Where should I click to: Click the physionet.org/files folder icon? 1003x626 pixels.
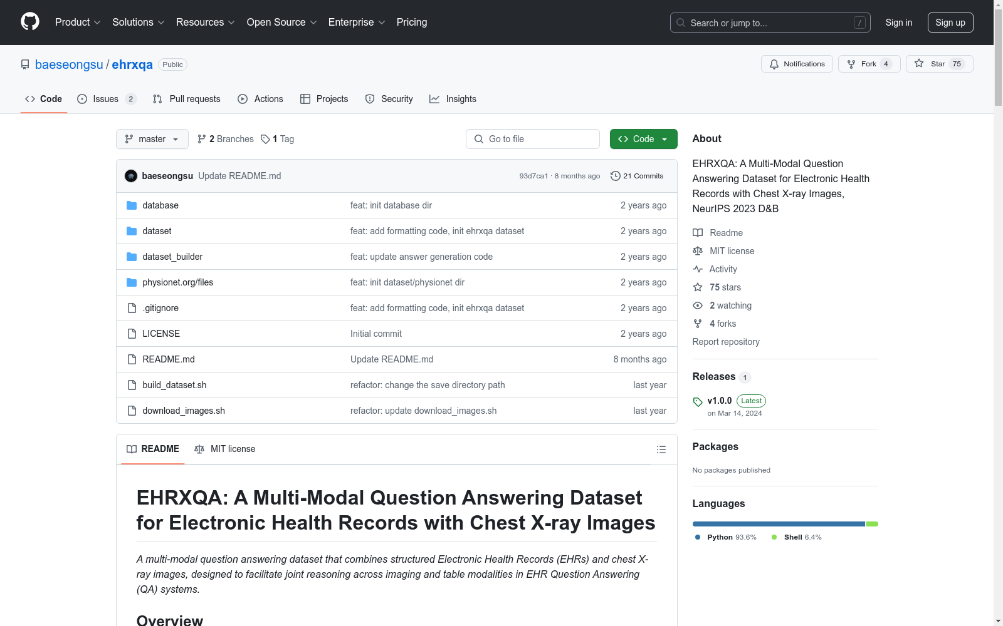[132, 282]
